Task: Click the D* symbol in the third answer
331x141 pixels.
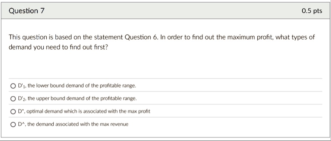Action: (x=21, y=111)
